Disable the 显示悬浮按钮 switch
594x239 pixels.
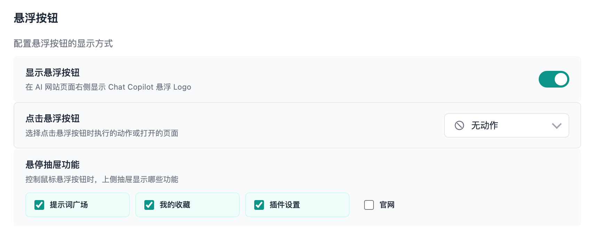[554, 79]
